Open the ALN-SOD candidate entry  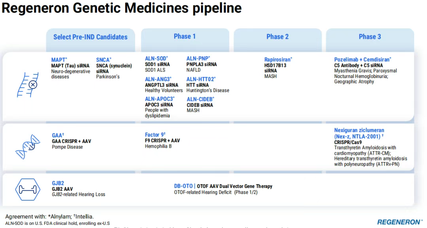click(156, 59)
